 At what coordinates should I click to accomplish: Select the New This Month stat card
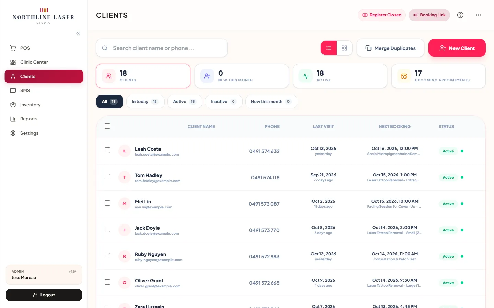242,76
